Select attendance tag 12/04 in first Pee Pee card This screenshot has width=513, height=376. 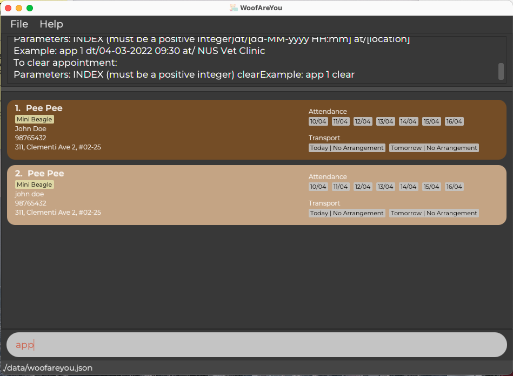[363, 121]
